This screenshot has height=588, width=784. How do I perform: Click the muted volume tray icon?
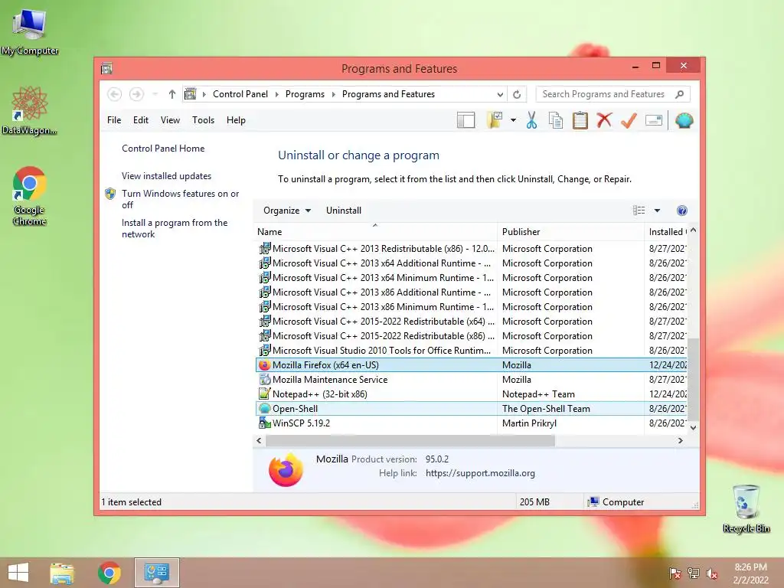pyautogui.click(x=711, y=573)
